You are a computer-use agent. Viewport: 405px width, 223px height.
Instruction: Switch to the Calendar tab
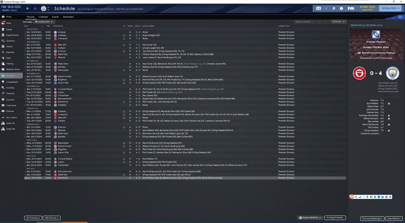[x=43, y=17]
